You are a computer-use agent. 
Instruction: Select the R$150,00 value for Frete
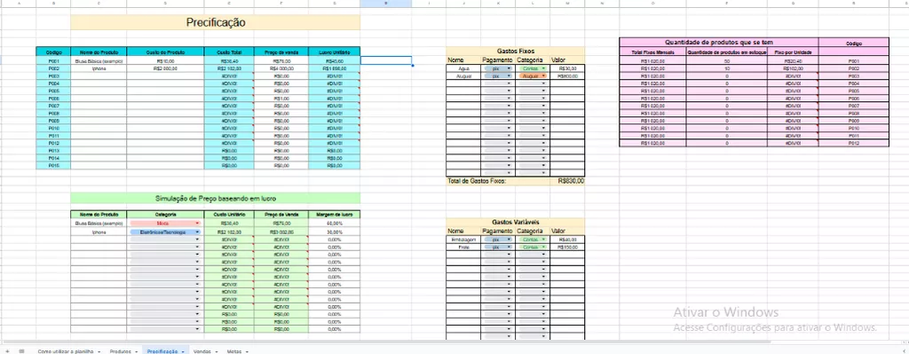567,247
